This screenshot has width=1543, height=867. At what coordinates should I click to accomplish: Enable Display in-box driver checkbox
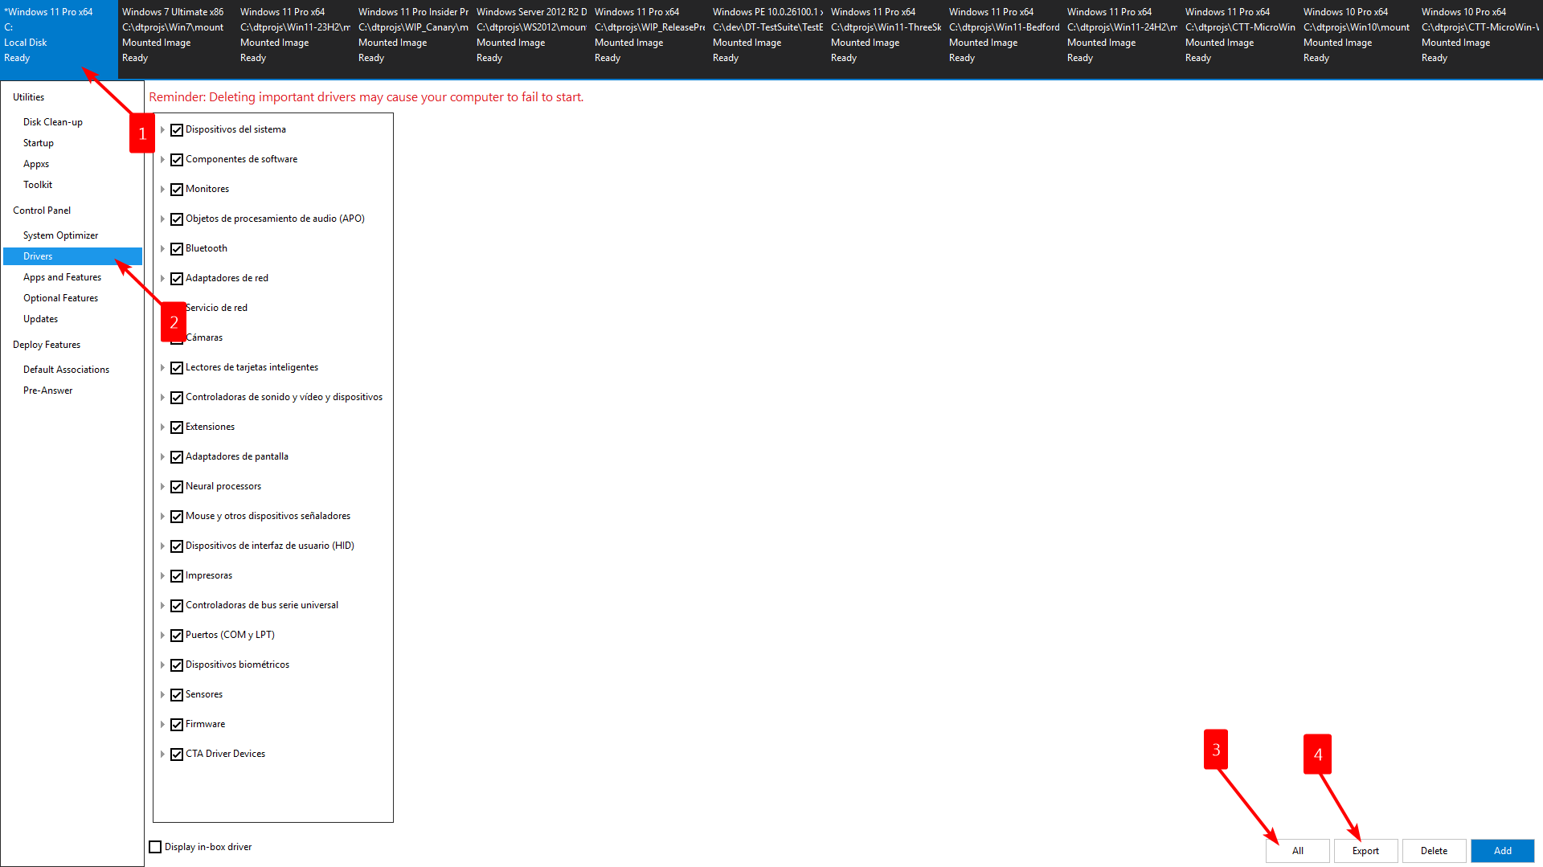[x=156, y=847]
